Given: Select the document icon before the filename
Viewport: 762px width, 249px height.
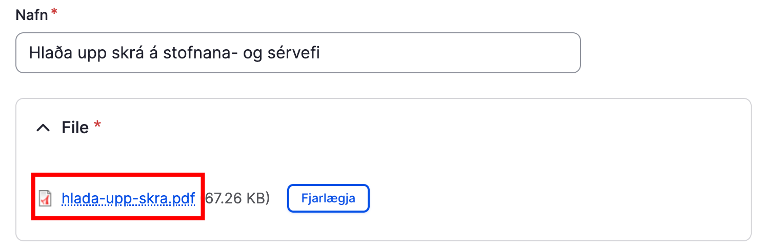Looking at the screenshot, I should pyautogui.click(x=46, y=198).
